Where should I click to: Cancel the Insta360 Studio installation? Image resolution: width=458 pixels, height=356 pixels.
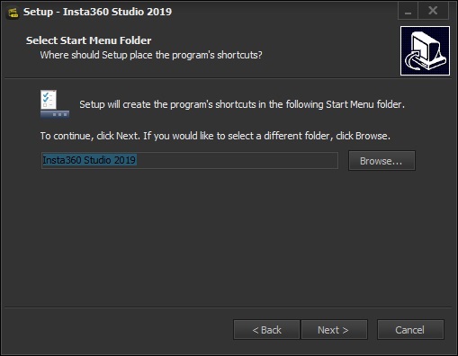pyautogui.click(x=410, y=330)
